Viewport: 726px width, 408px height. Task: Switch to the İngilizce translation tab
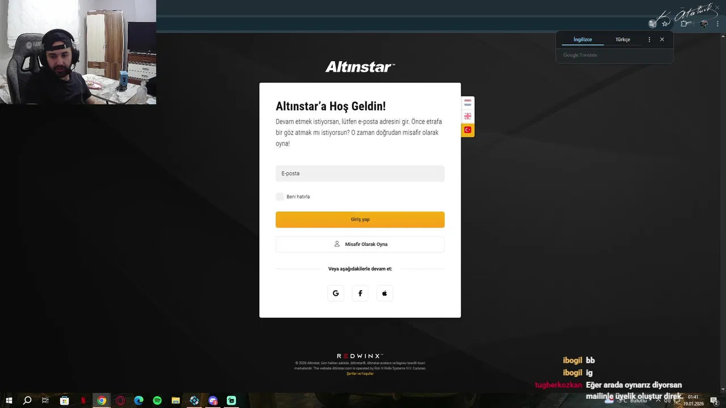click(x=583, y=40)
